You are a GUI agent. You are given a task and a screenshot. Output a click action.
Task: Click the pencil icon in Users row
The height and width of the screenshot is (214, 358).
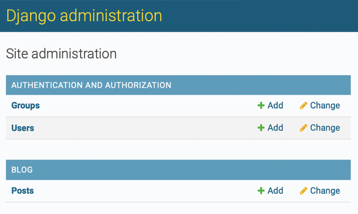tap(304, 128)
